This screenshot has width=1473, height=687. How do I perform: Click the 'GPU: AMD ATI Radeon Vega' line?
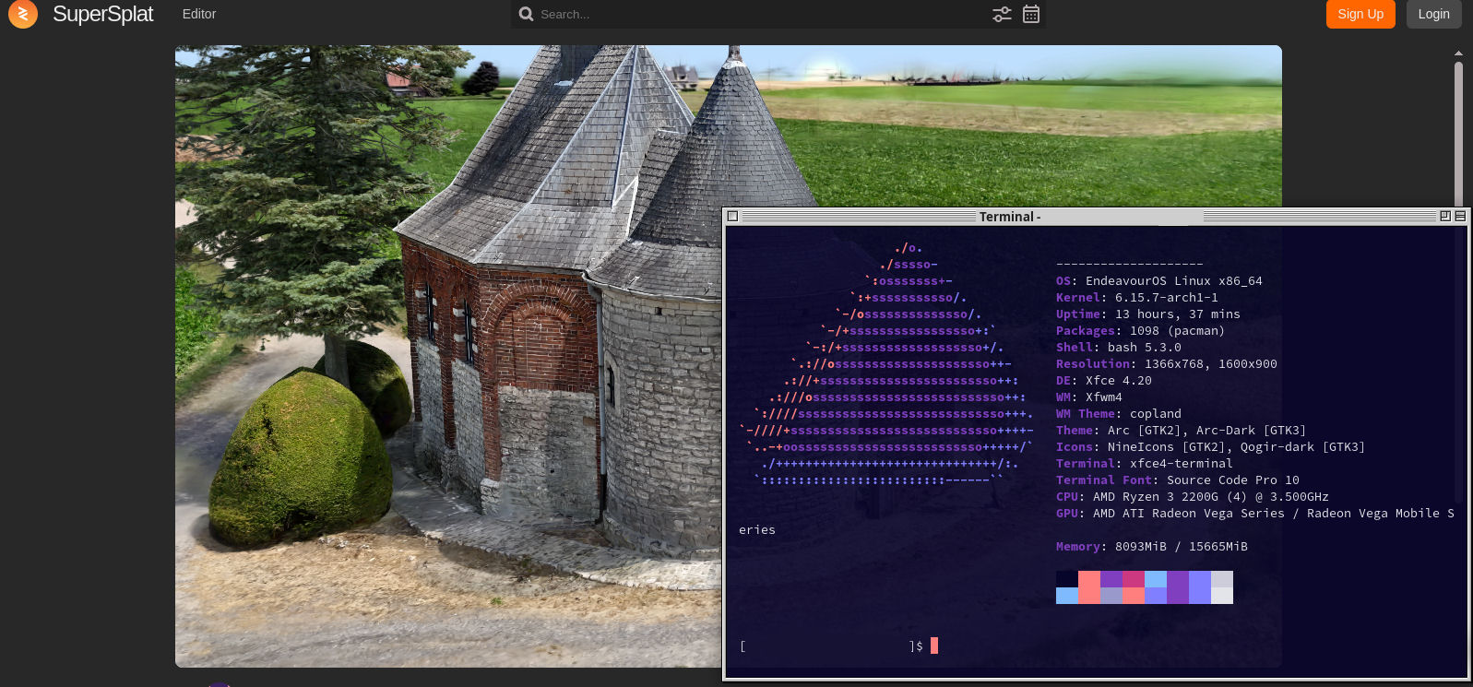click(x=1254, y=514)
